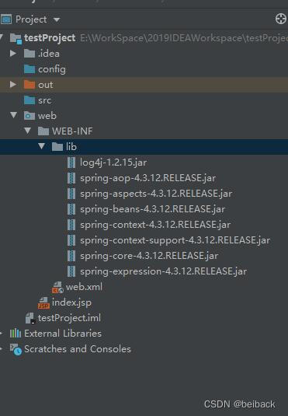
Task: Select log4j-1.2.15.jar in lib
Action: [x=113, y=163]
